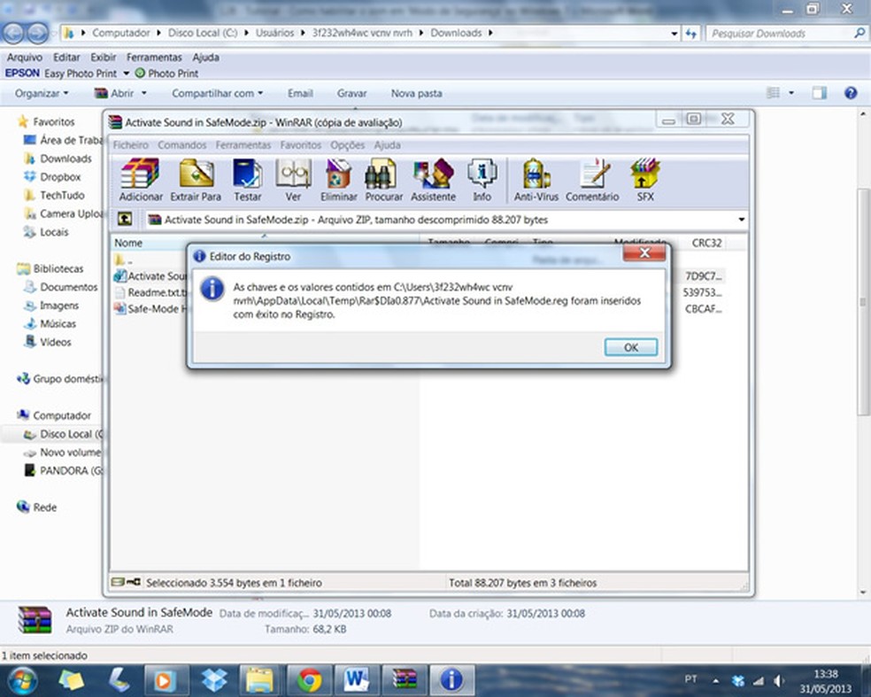
Task: Run the Anti-Vírus scan icon
Action: (536, 179)
